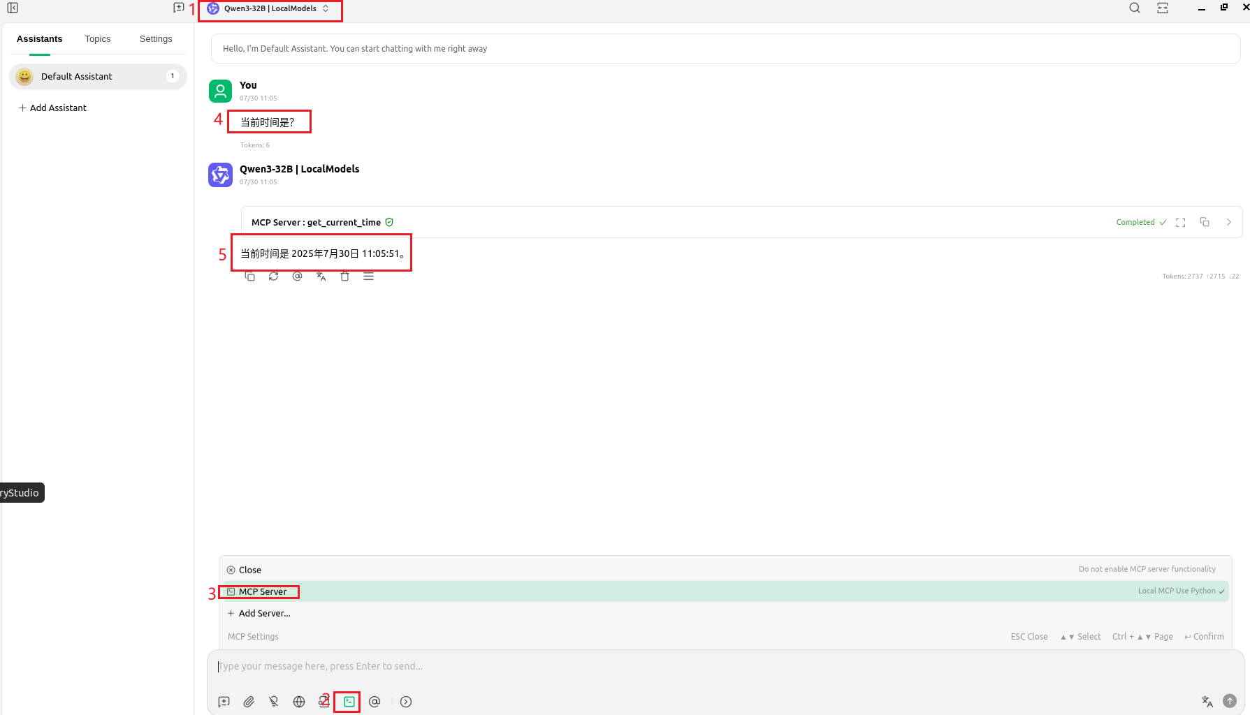Switch to the Assistants tab

(x=39, y=39)
